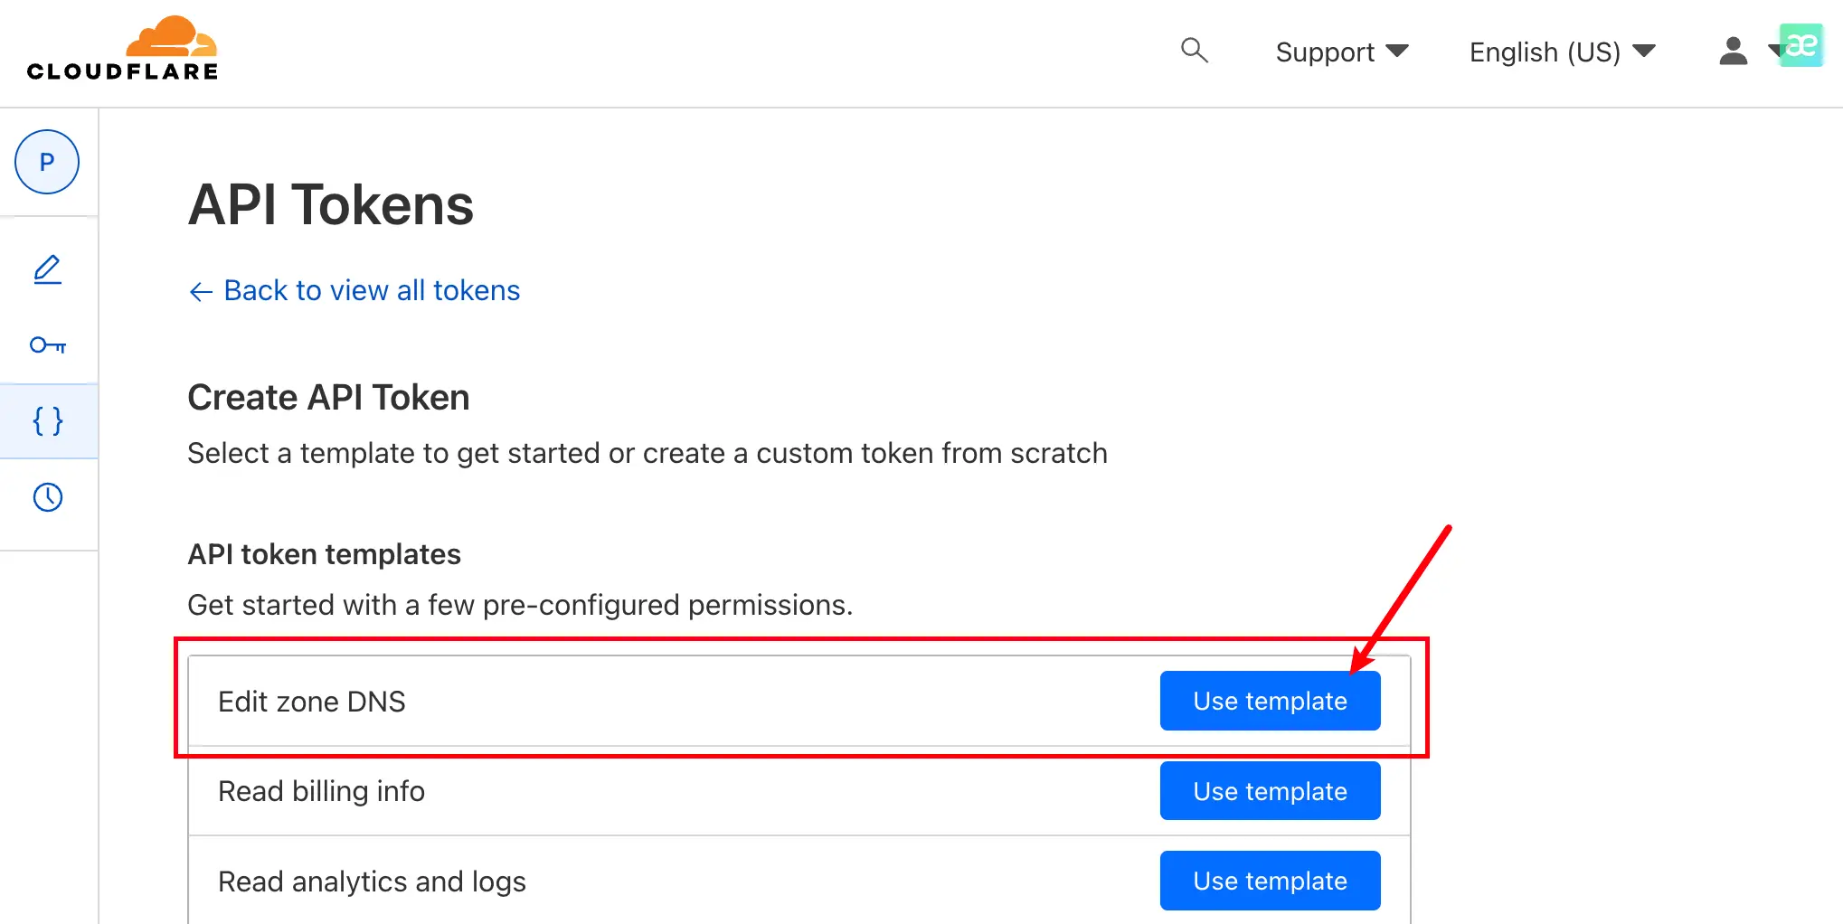The height and width of the screenshot is (924, 1843).
Task: Open the English (US) language dropdown
Action: click(1562, 52)
